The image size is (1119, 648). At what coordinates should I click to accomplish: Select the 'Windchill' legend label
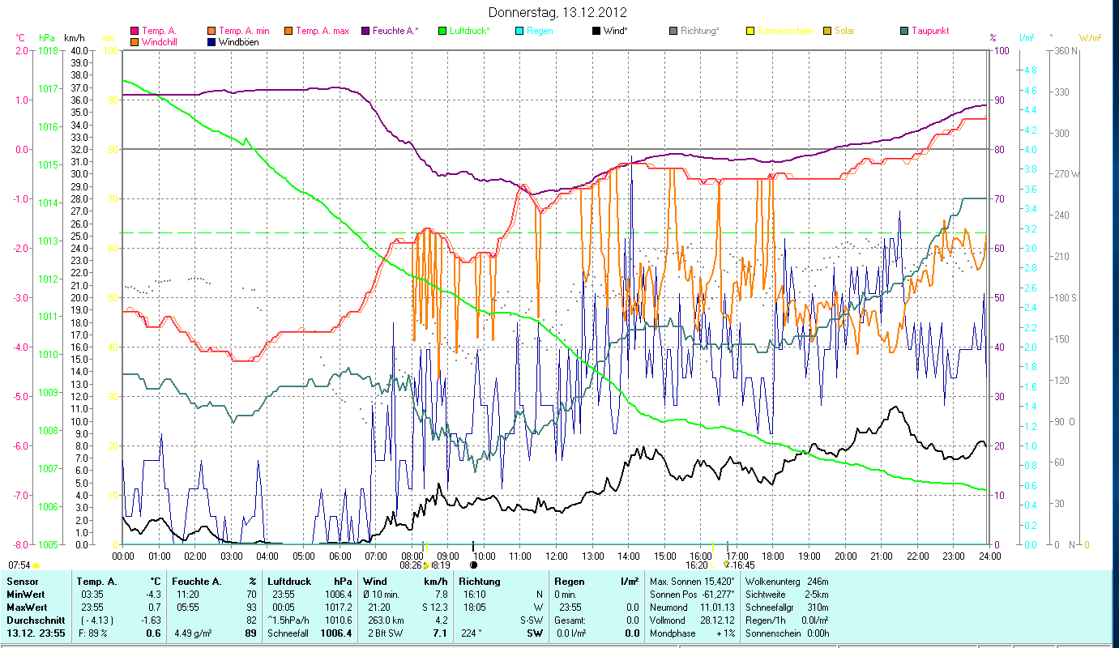[x=160, y=41]
